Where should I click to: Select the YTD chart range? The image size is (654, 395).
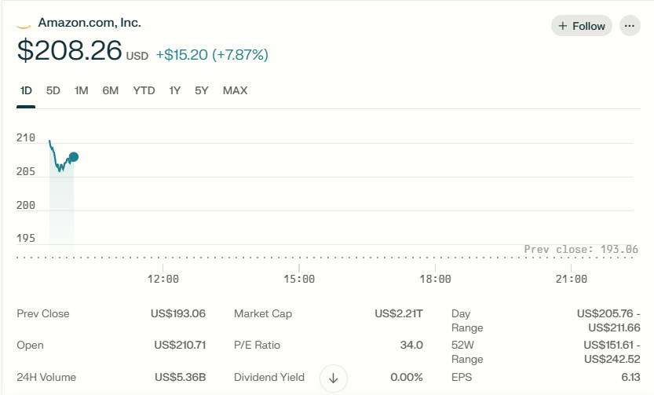click(144, 90)
